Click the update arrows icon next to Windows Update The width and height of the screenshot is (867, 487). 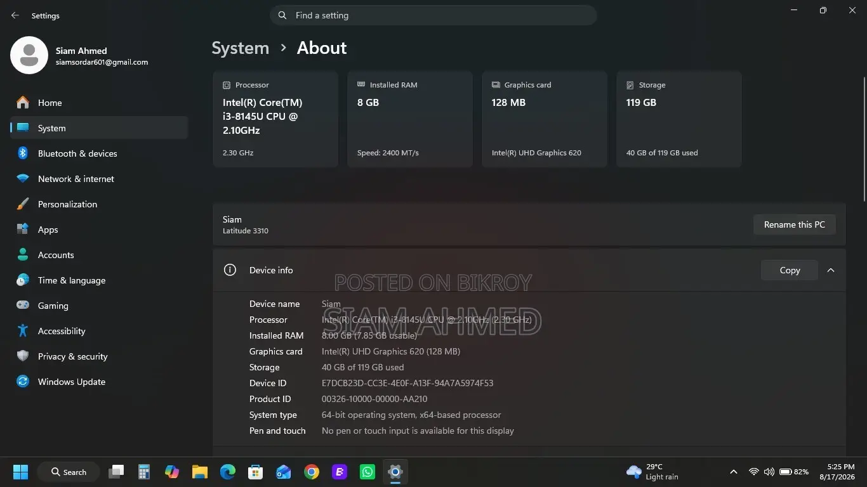(x=23, y=382)
